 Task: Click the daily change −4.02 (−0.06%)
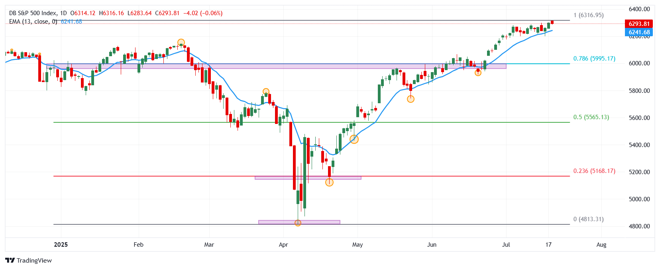click(x=203, y=13)
